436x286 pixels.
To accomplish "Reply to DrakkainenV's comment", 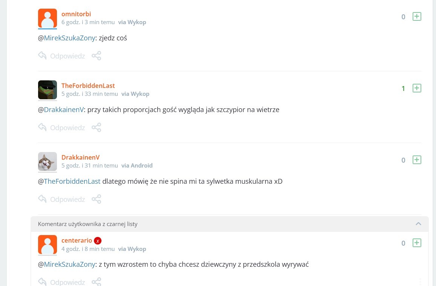I will coord(62,199).
